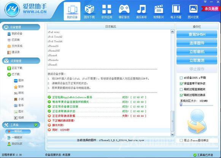Click the 选择固件 choose firmware button

point(197,43)
